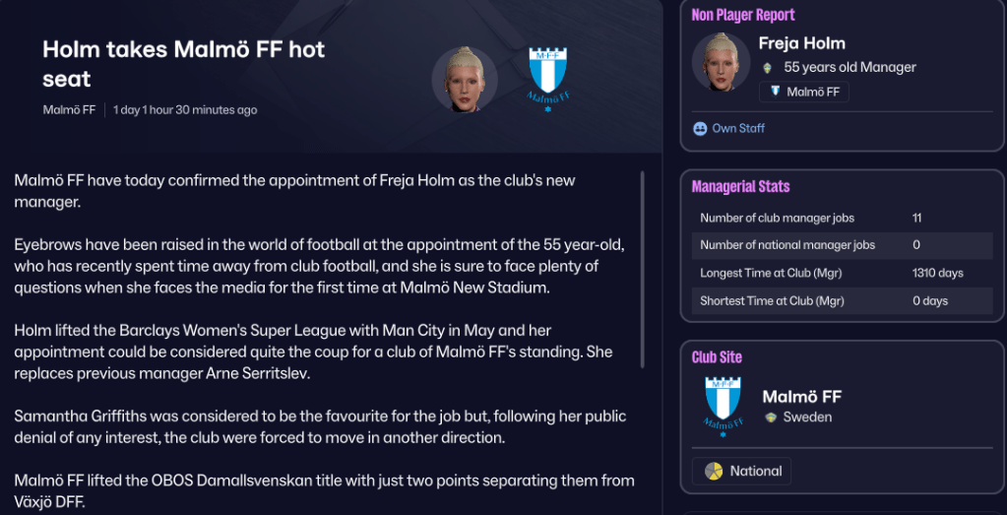Select the 'Longest Time at Club (Mgr)' row
This screenshot has height=515, width=1007.
(842, 273)
